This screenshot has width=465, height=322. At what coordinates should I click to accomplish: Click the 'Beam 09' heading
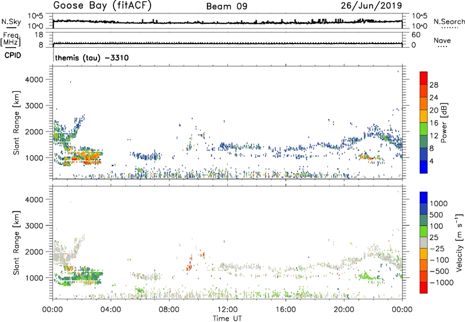(x=227, y=6)
